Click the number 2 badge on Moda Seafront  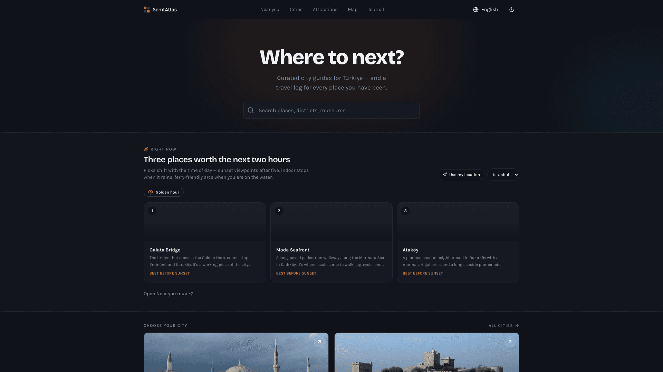pos(279,211)
